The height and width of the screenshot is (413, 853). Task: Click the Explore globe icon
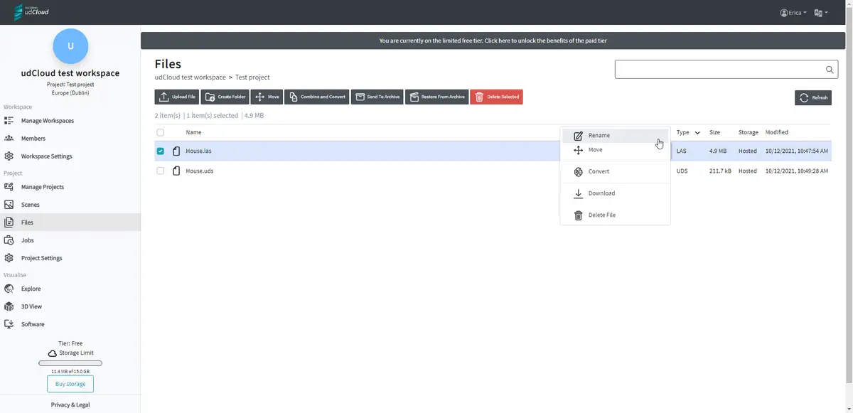pyautogui.click(x=9, y=289)
